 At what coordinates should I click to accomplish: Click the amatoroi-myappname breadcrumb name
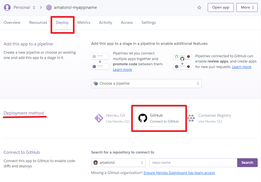75,7
